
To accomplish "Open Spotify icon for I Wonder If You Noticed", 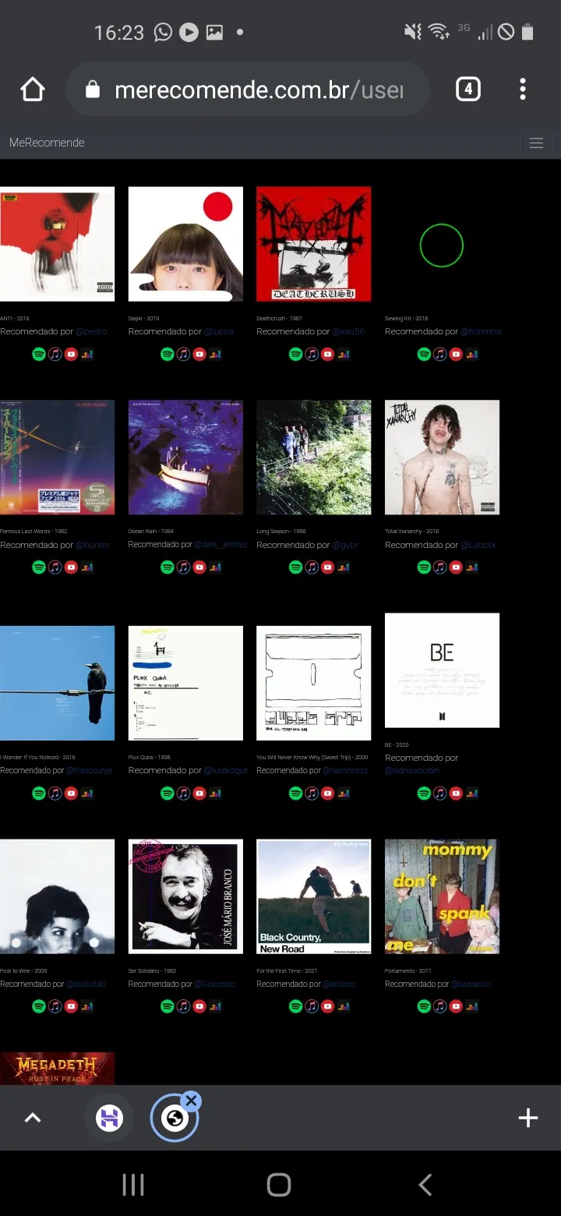I will (39, 794).
